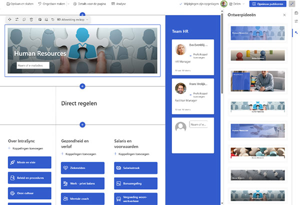Click Opnieuw publiceren button

[x=267, y=3]
